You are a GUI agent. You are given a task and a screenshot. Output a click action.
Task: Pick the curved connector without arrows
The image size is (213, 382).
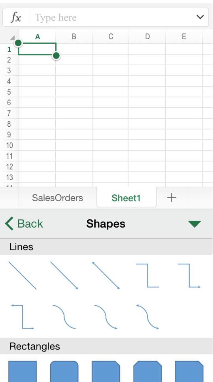[x=64, y=317]
